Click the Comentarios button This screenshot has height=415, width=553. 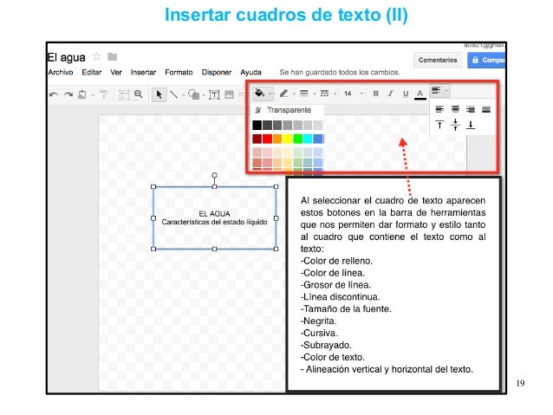(438, 61)
